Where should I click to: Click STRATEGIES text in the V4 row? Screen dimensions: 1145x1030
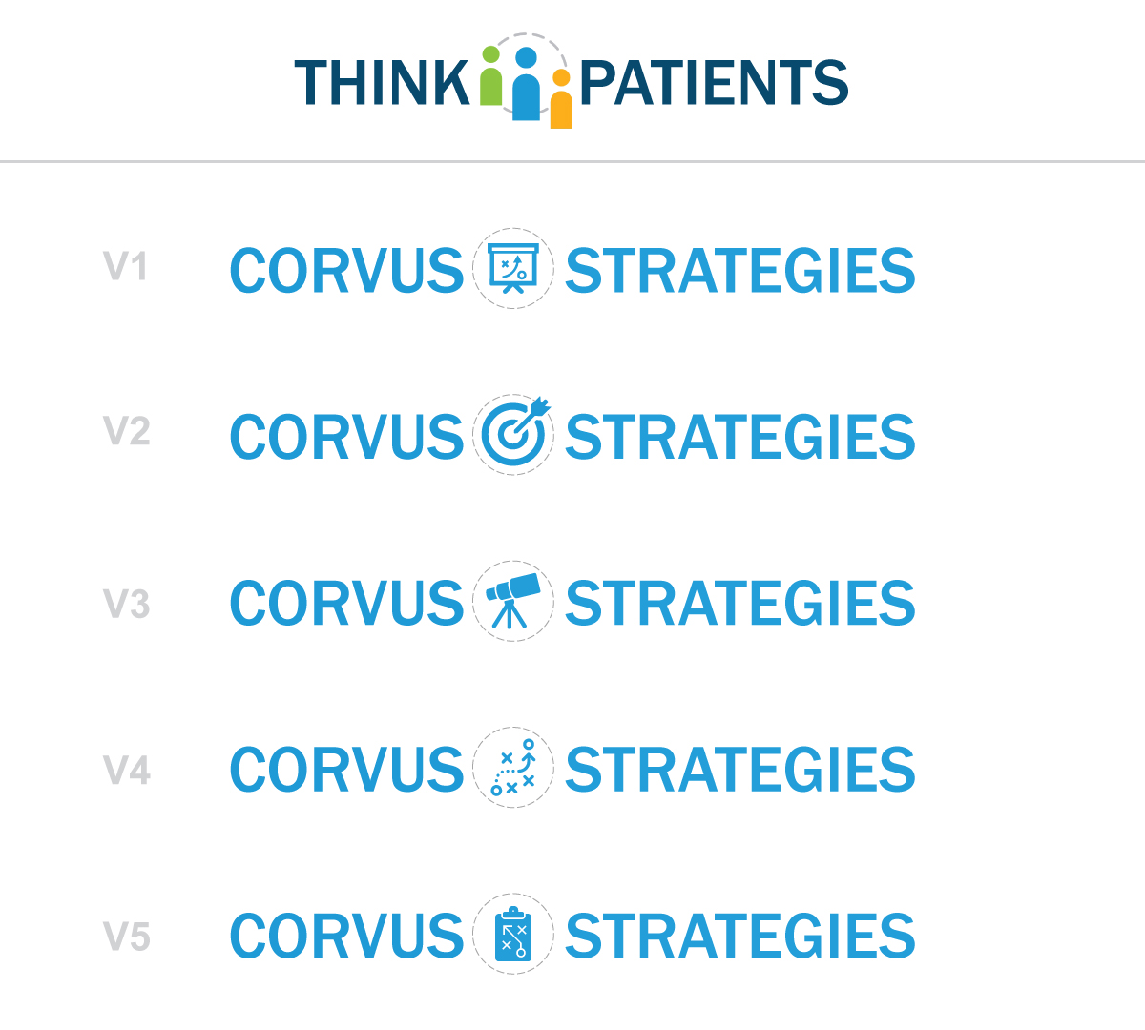(739, 770)
